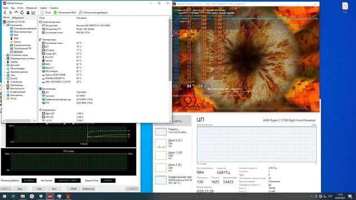
Task: Select Графический процессор in Task Manager
Action: click(173, 180)
